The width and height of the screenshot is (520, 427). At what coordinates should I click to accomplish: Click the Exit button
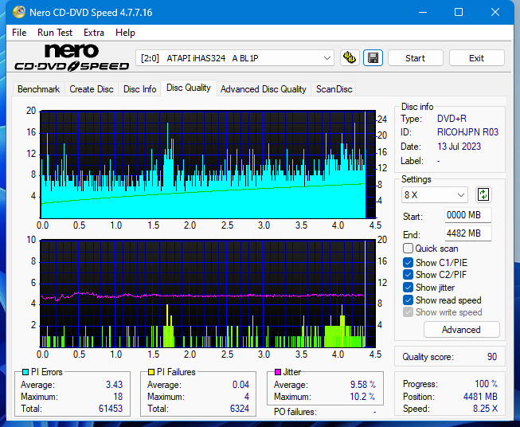476,58
